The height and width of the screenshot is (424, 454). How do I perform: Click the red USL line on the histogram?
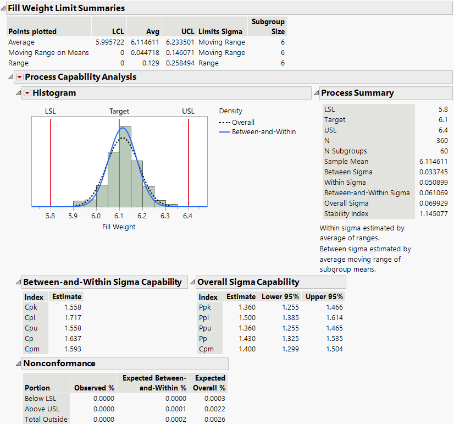(x=189, y=165)
